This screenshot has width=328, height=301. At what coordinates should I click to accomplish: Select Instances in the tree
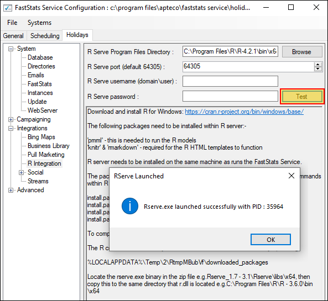[40, 93]
